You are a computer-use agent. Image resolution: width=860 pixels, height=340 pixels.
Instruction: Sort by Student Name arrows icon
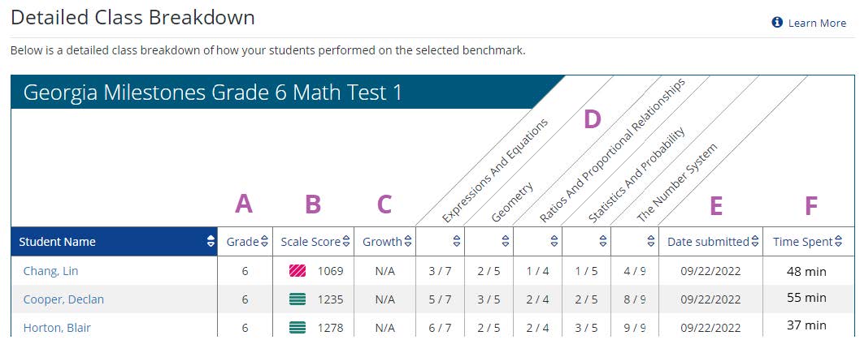click(x=211, y=241)
